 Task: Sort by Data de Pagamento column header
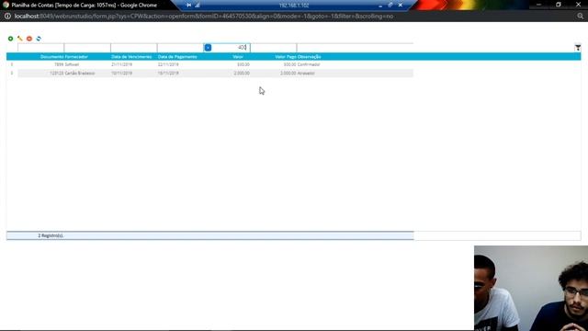[x=177, y=57]
